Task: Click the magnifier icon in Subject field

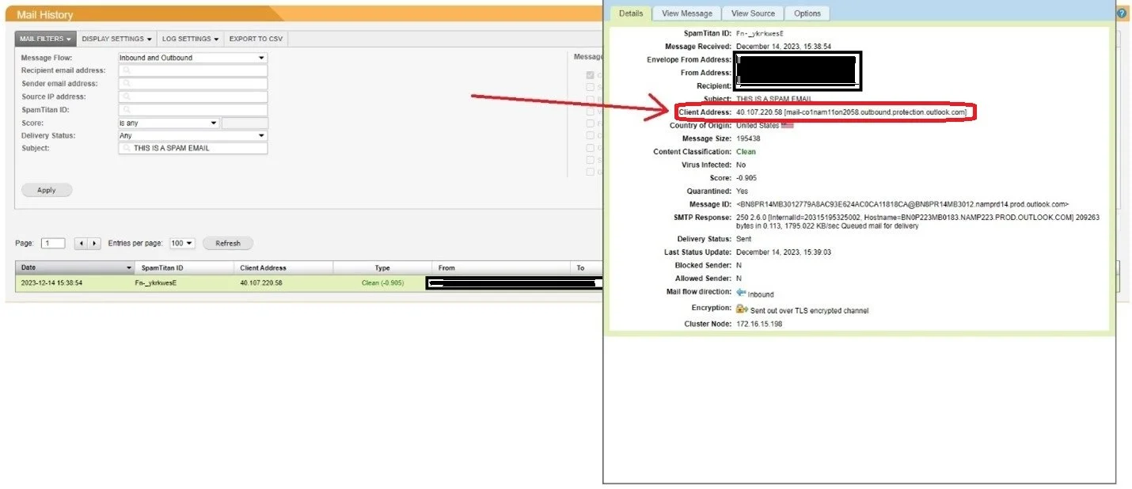Action: click(126, 149)
